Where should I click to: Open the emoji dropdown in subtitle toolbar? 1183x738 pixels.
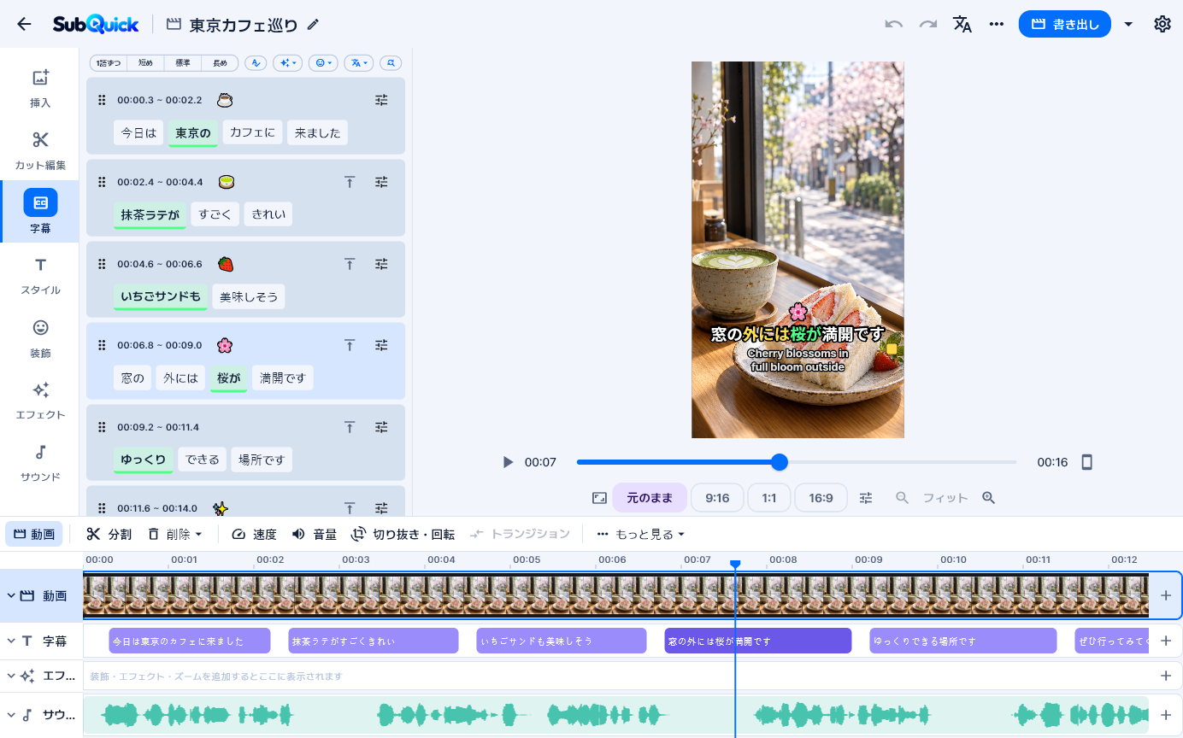point(323,63)
